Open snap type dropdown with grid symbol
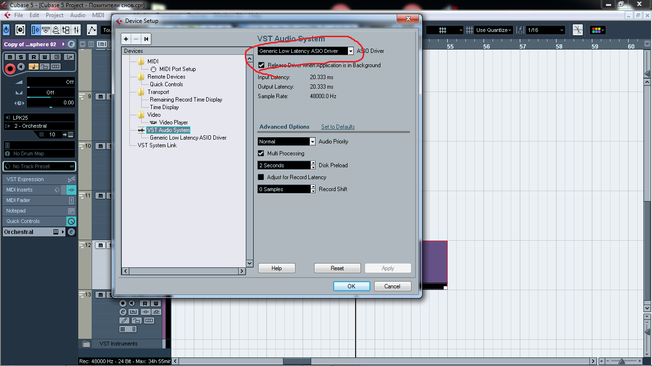Viewport: 652px width, 366px height. pos(445,30)
